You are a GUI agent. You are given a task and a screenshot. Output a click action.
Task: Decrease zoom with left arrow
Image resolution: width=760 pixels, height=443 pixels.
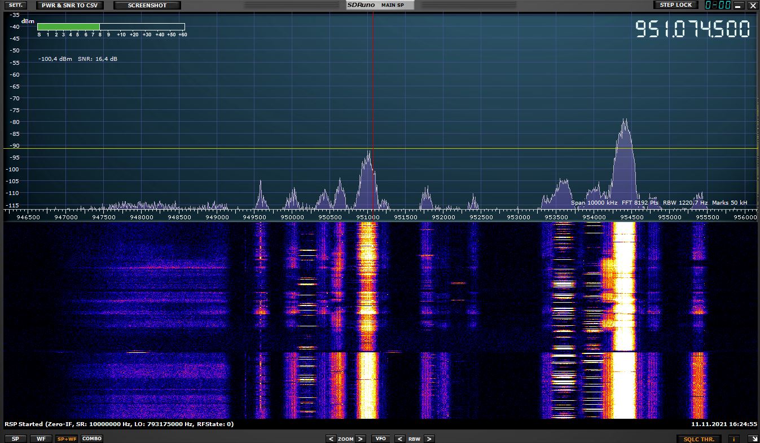click(331, 438)
